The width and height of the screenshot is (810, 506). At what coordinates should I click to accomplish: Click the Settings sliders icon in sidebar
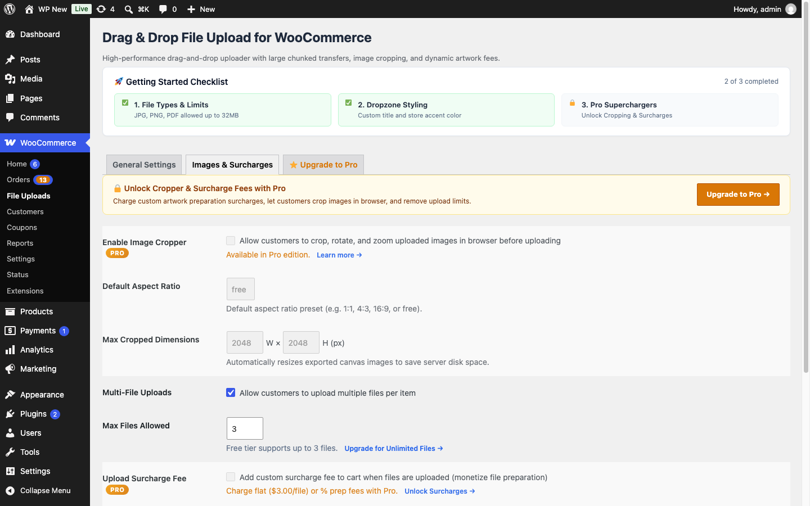pyautogui.click(x=10, y=471)
